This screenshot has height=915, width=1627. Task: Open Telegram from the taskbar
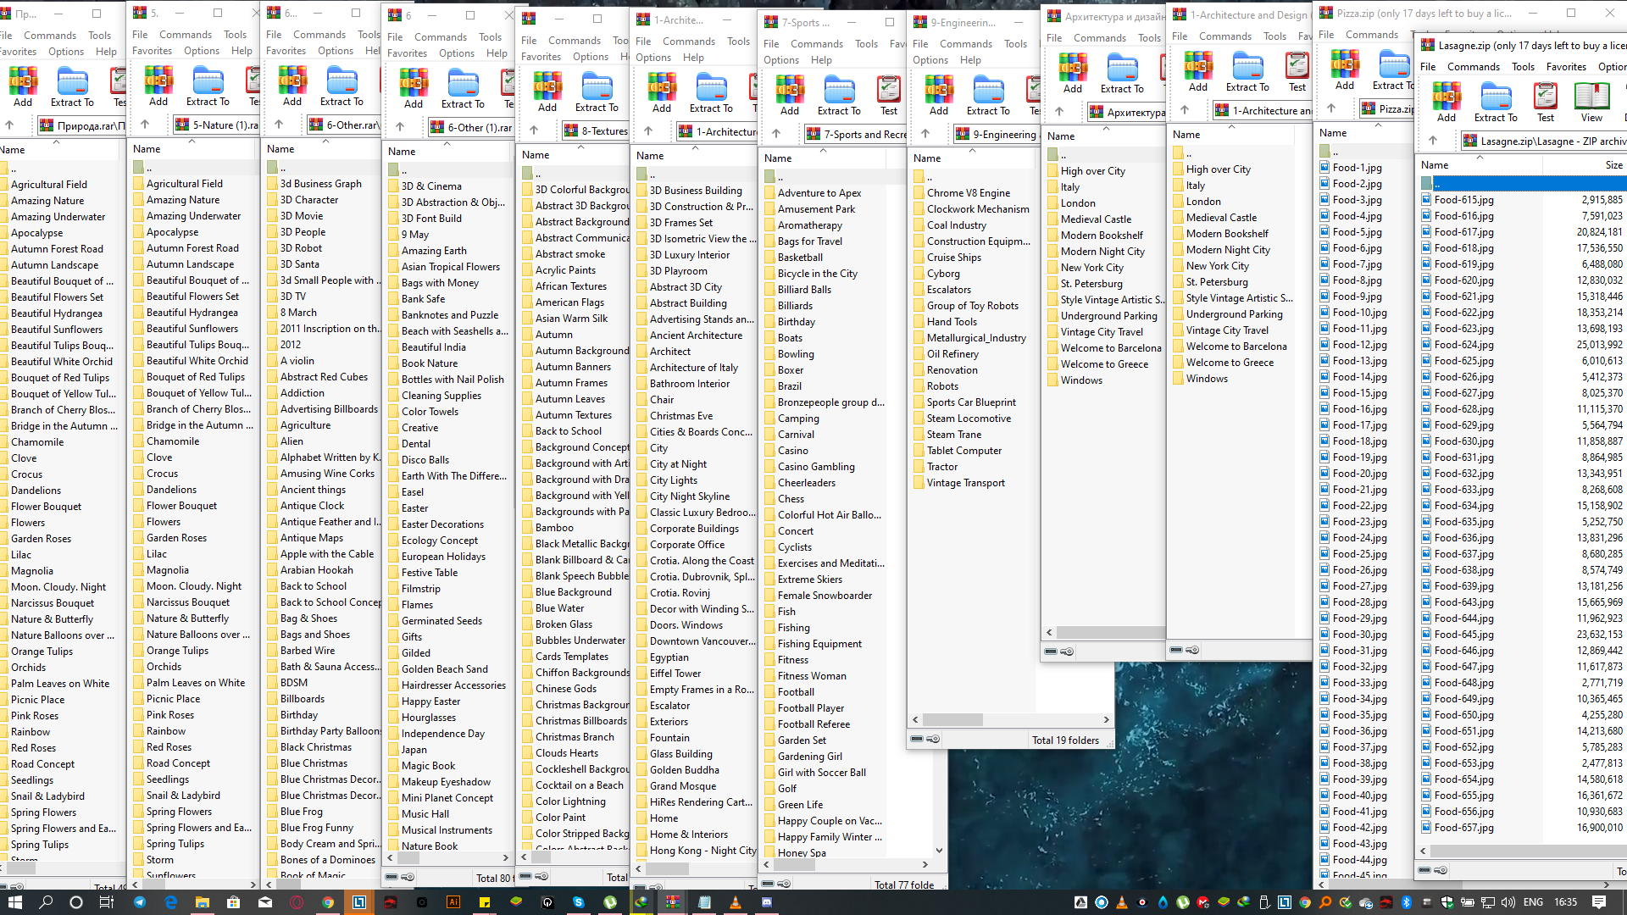click(x=140, y=902)
